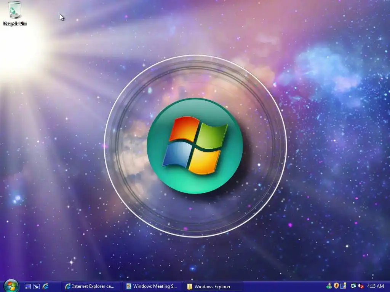
Task: Open the network connection tray icon
Action: [353, 286]
